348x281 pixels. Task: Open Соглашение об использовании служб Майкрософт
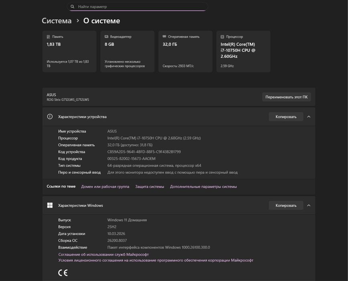coord(103,255)
